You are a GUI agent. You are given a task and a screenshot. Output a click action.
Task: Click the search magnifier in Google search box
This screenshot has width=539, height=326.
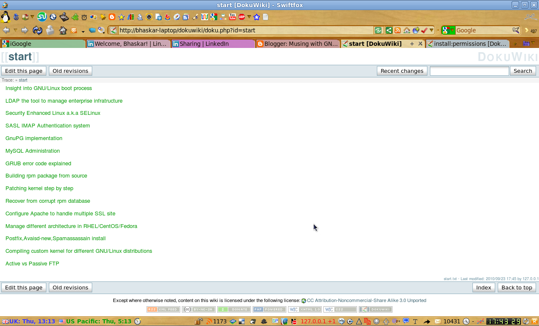point(516,30)
